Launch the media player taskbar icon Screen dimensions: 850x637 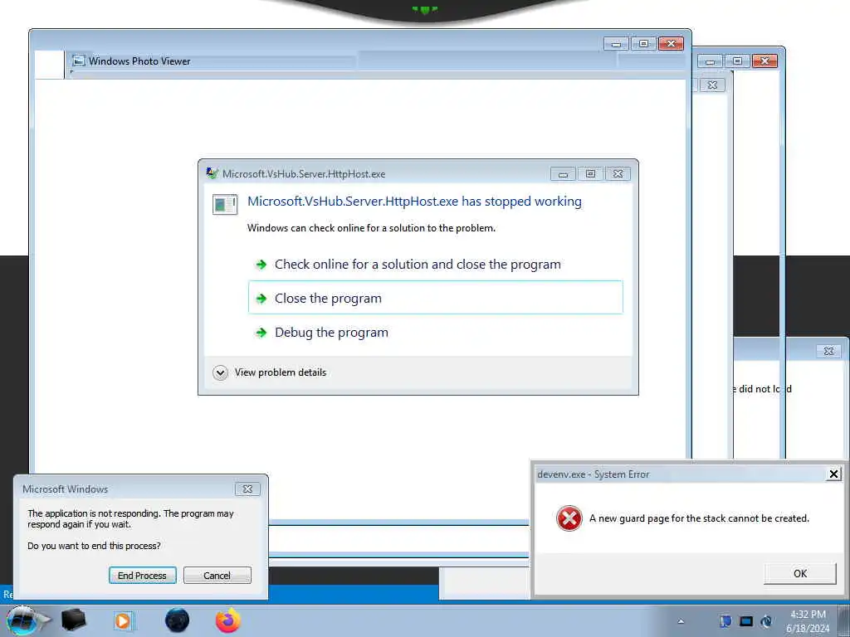[x=123, y=620]
